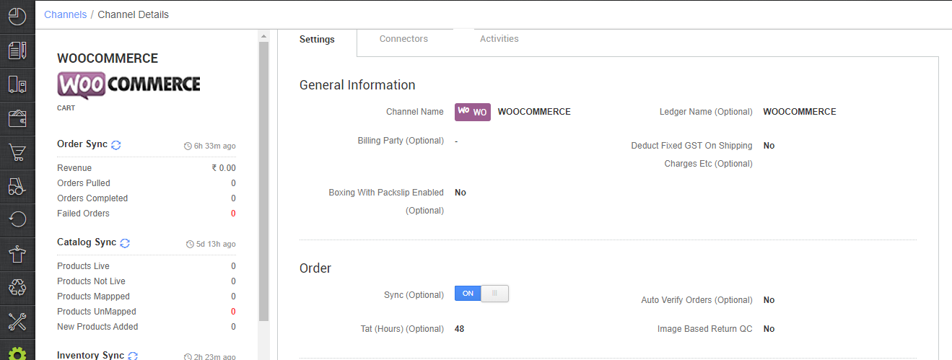
Task: Click the Orders Pulled row label
Action: (84, 183)
